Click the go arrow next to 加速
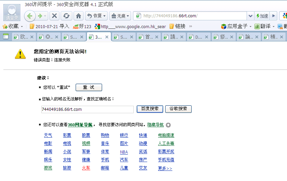The height and width of the screenshot is (181, 287). point(273,16)
